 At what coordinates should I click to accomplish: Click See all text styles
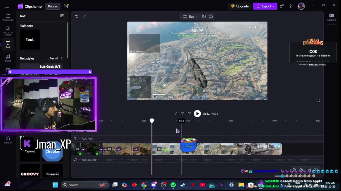click(x=56, y=58)
